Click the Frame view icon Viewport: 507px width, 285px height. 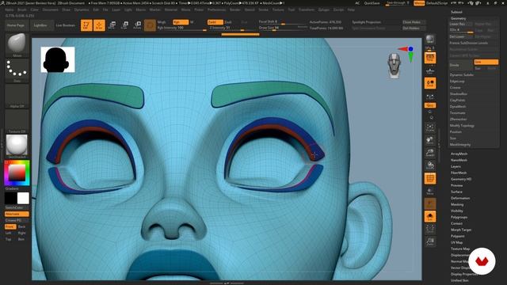click(x=429, y=127)
